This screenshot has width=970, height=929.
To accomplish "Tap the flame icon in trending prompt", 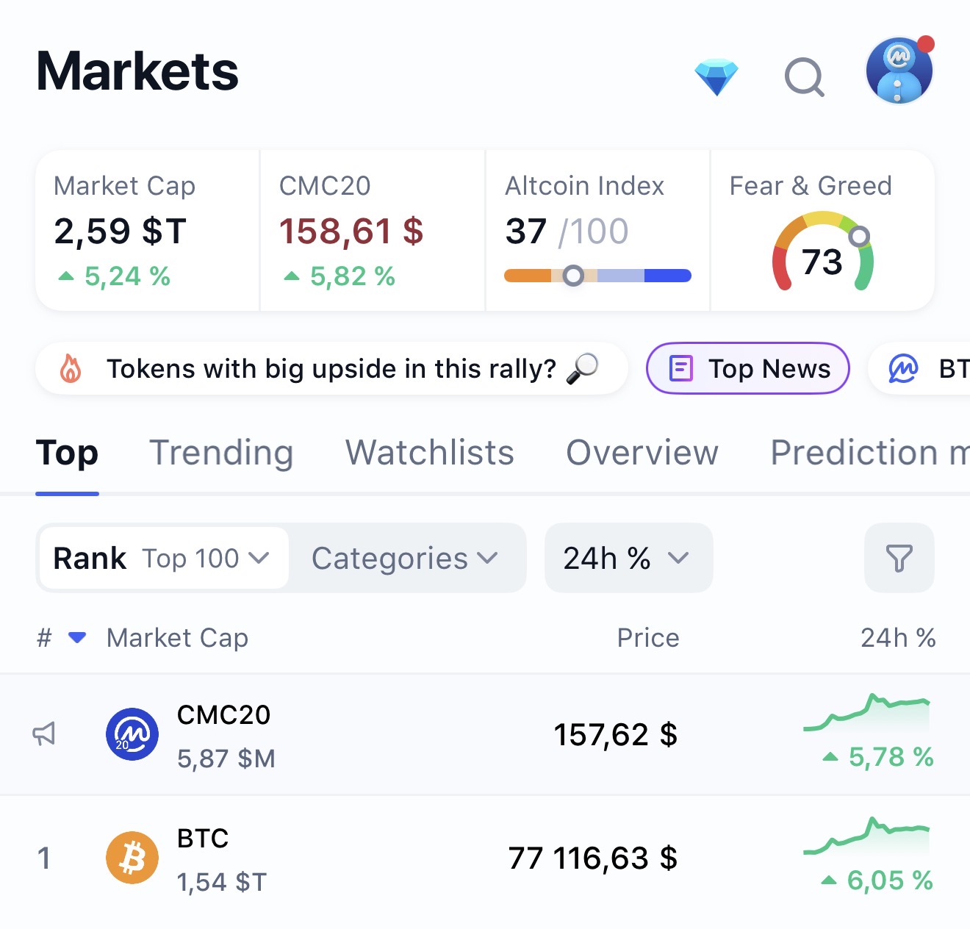I will point(71,368).
